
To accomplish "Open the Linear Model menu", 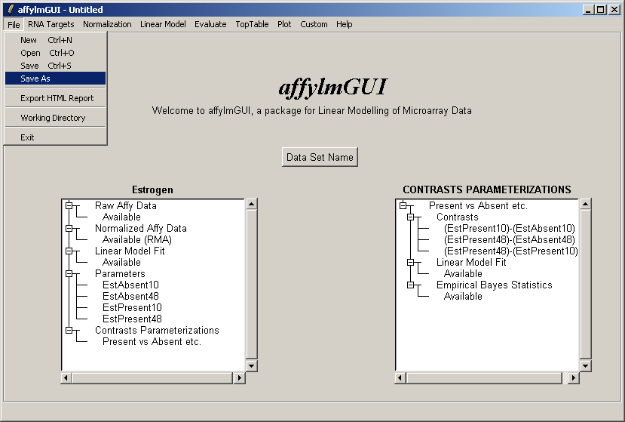I will point(163,24).
